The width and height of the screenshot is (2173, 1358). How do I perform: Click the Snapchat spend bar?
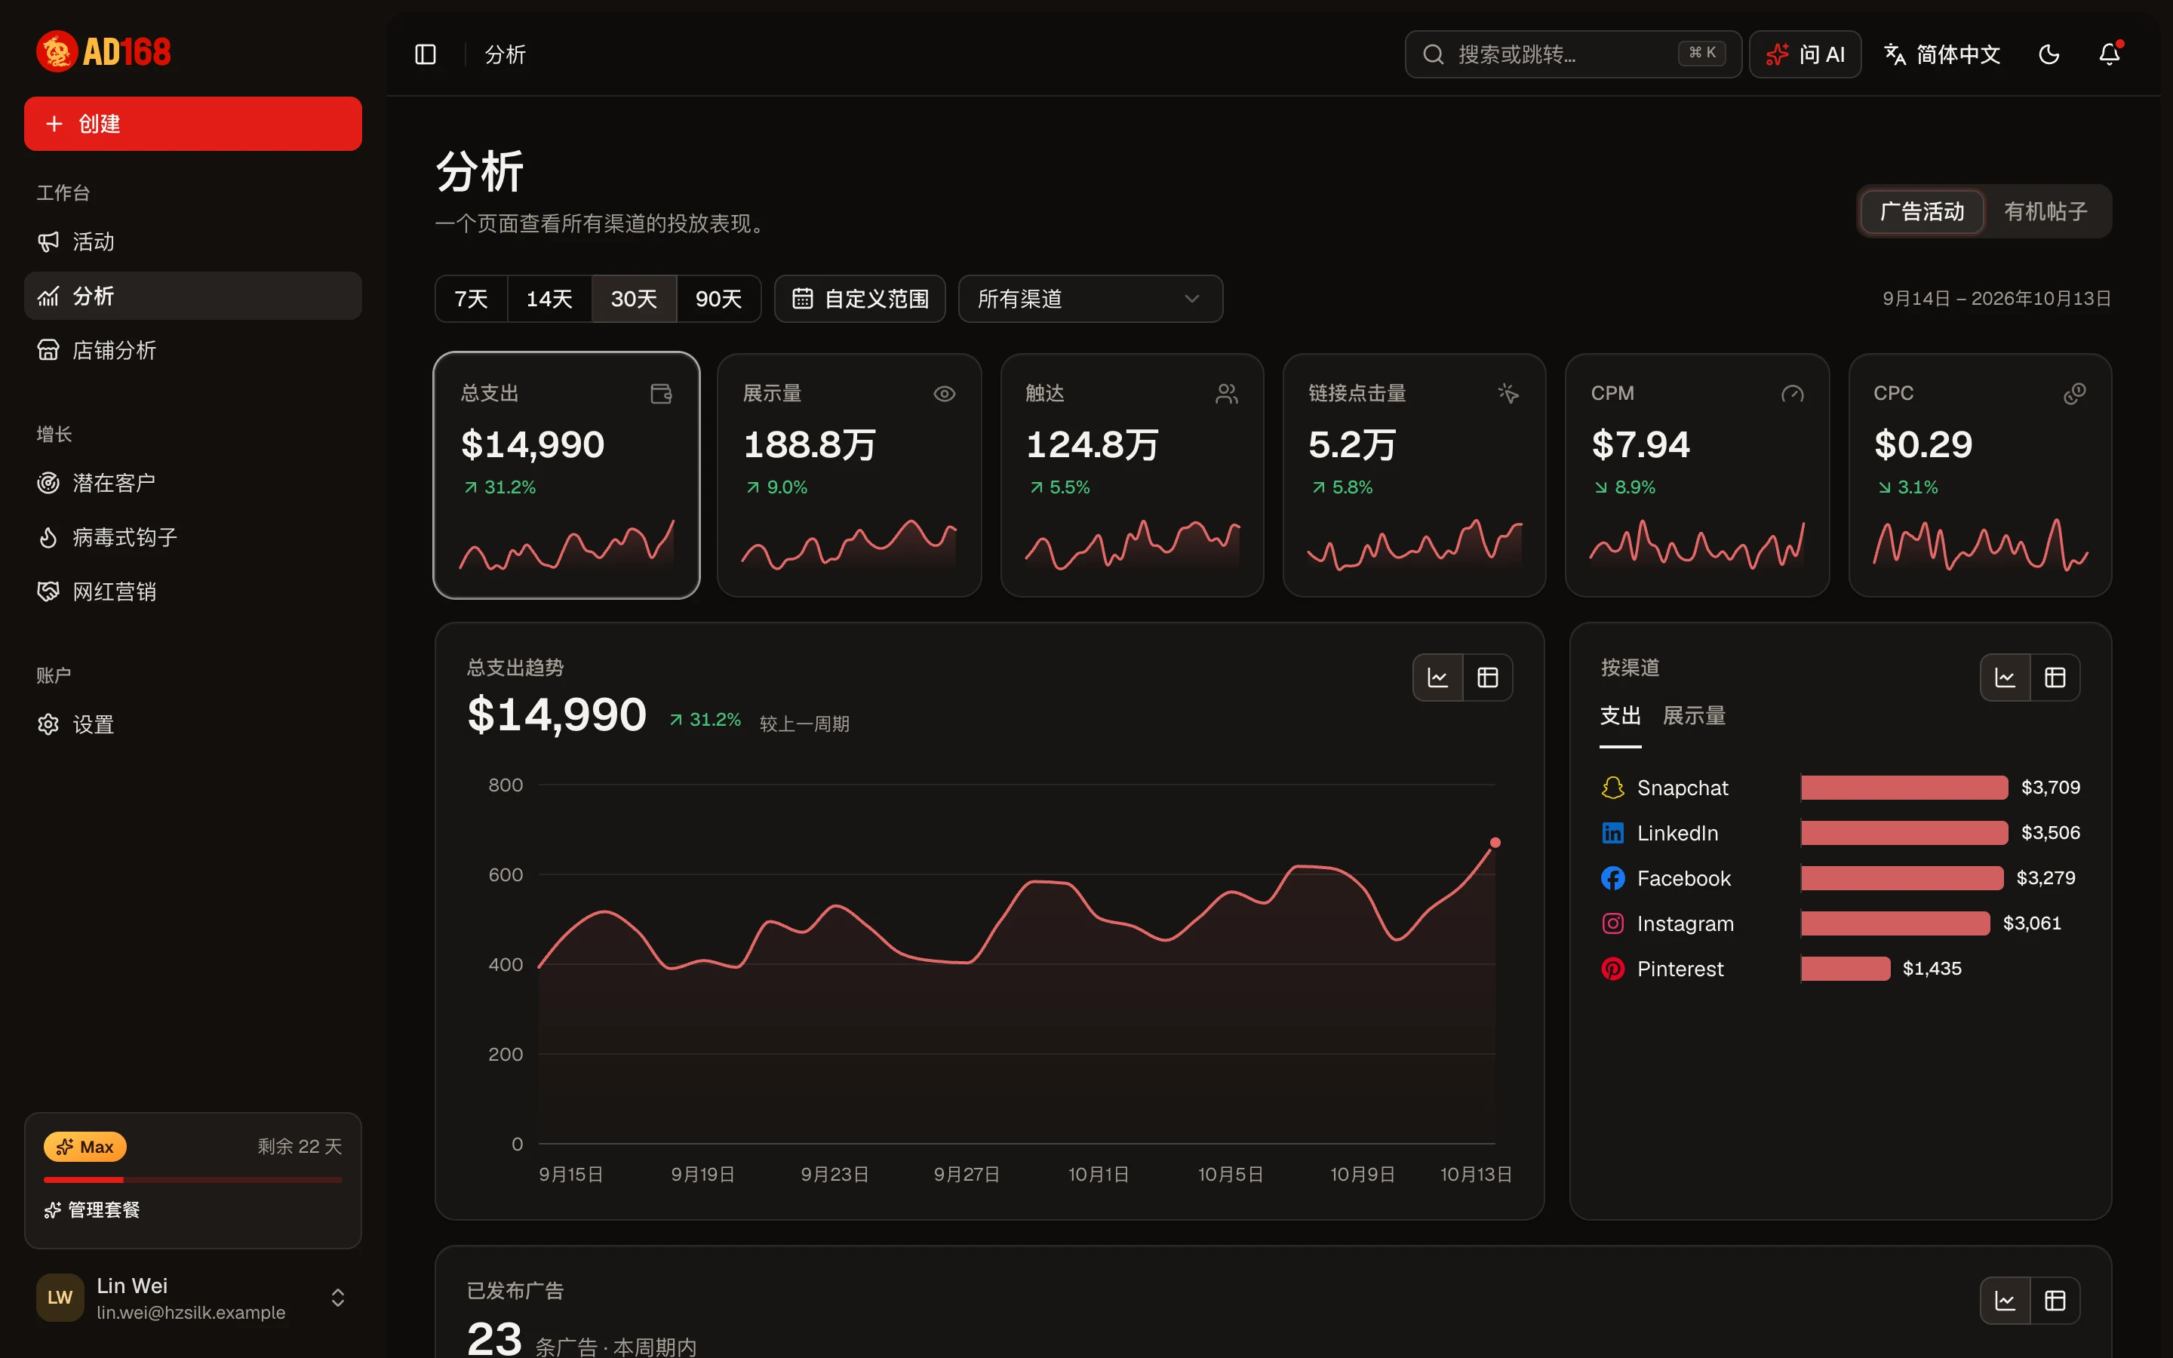click(x=1904, y=788)
